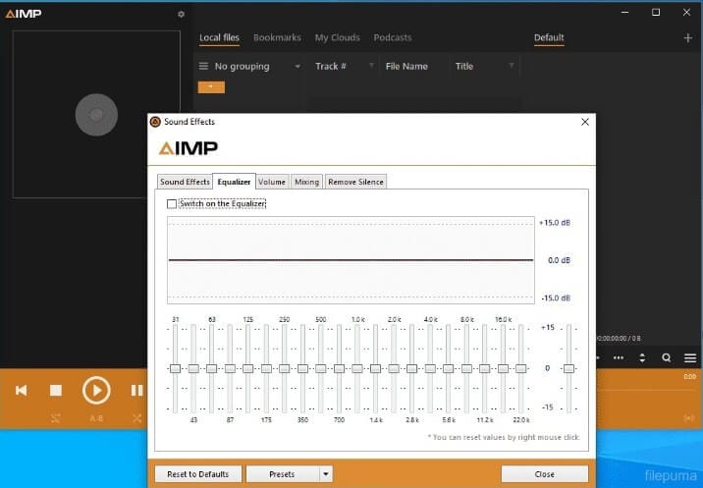The image size is (703, 488).
Task: Add a new playlist with plus icon
Action: tap(688, 38)
